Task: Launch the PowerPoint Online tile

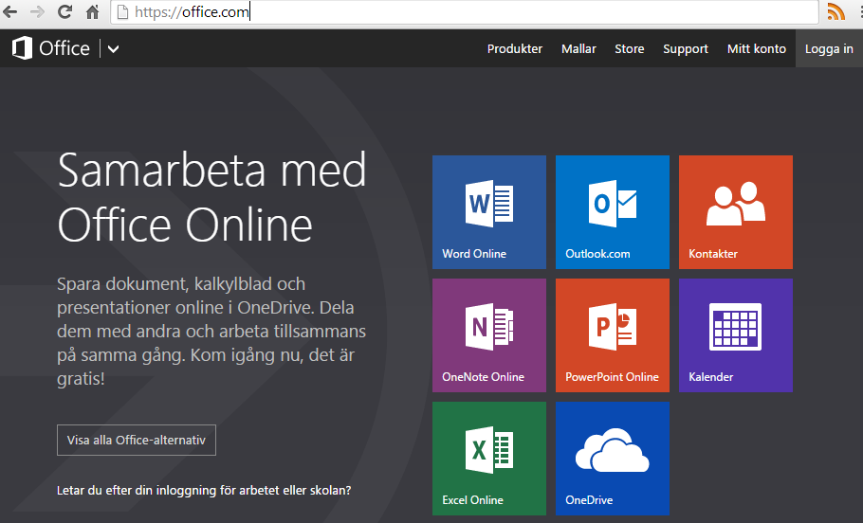Action: pyautogui.click(x=613, y=335)
